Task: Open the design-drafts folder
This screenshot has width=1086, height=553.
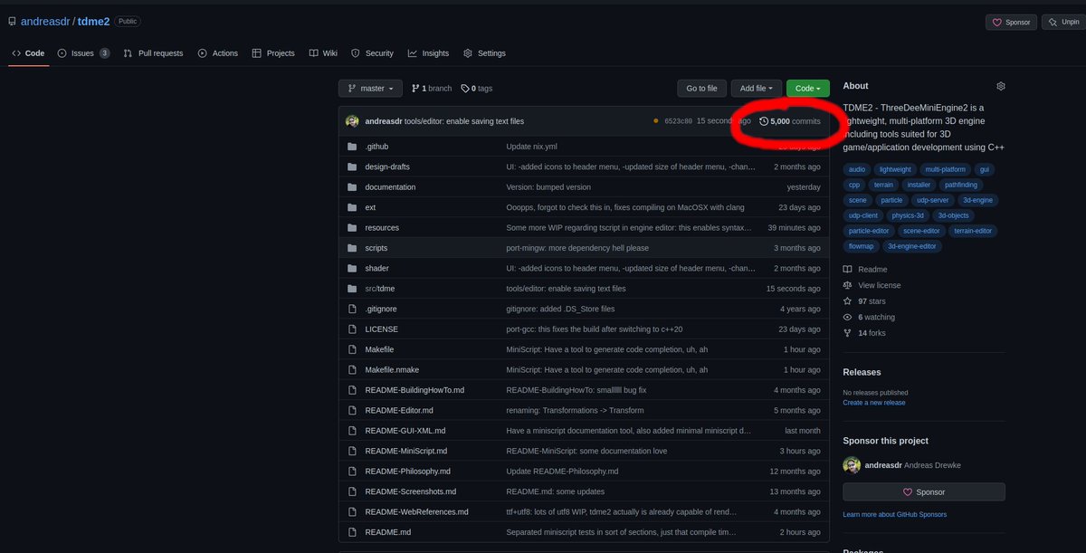Action: (x=386, y=167)
